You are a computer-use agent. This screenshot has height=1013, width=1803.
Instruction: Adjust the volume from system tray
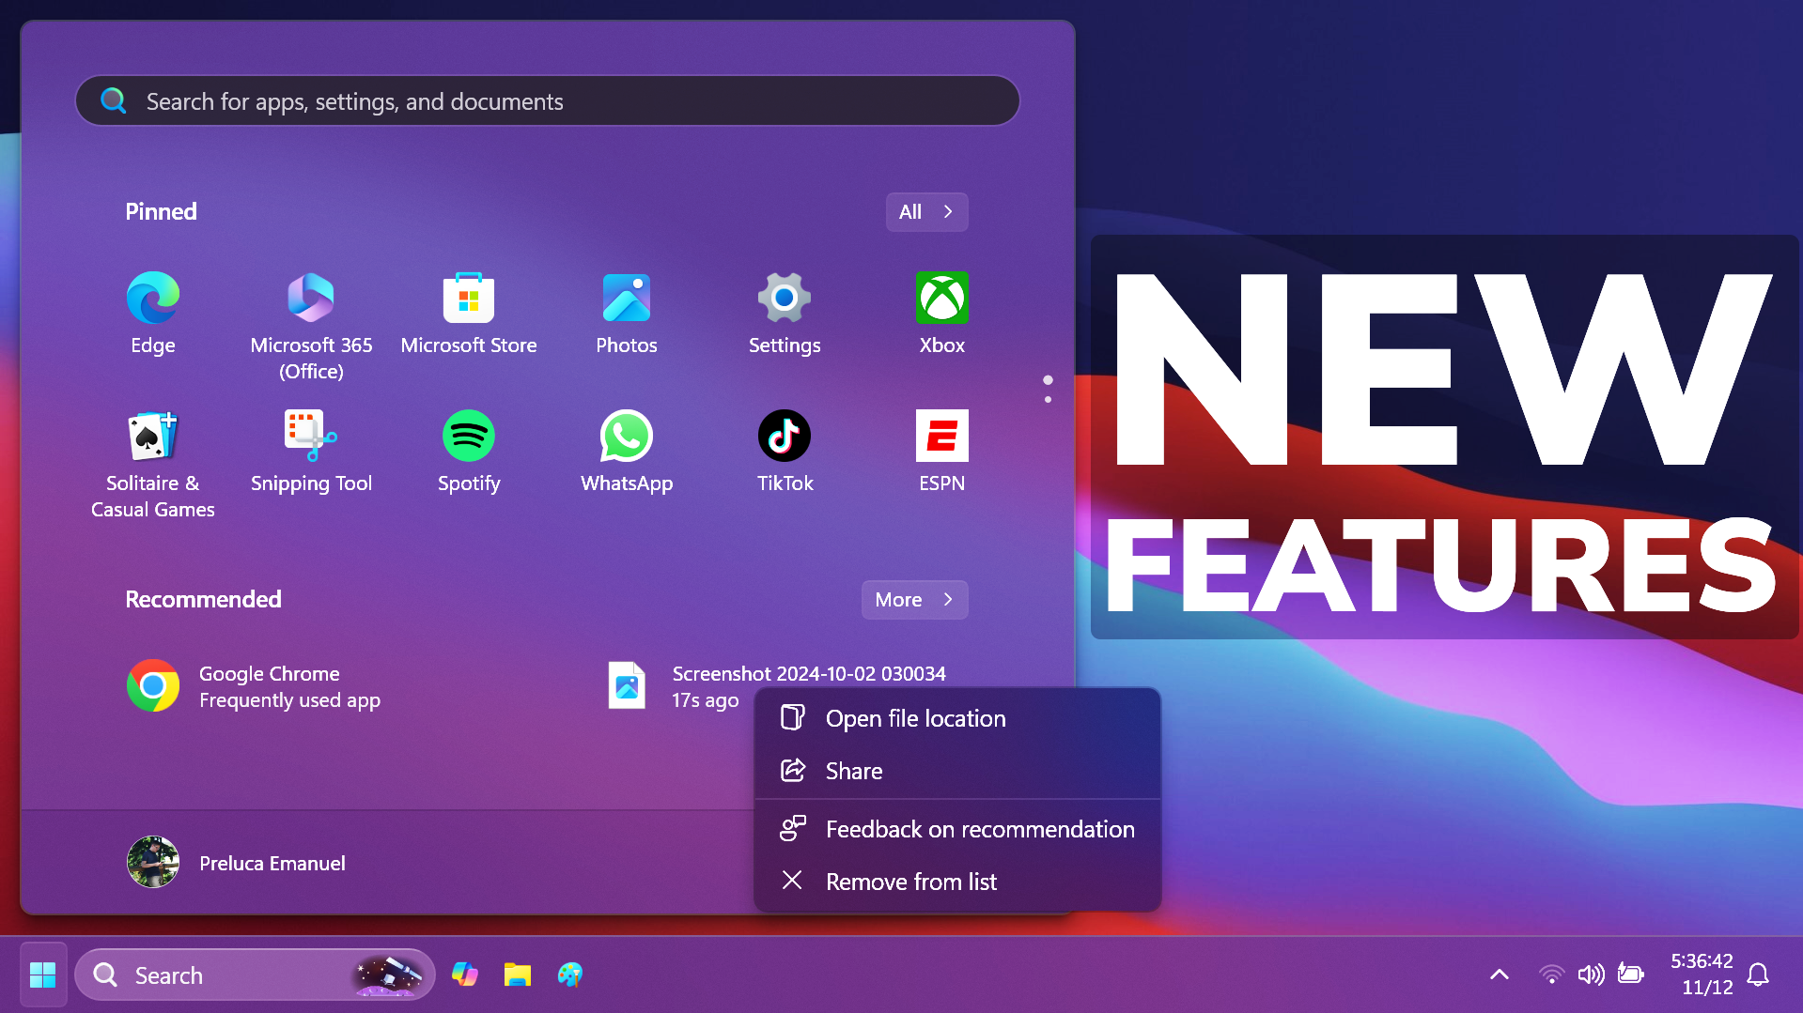1591,974
